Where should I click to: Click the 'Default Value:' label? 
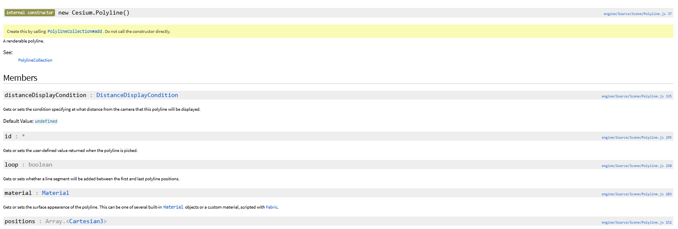click(x=18, y=121)
